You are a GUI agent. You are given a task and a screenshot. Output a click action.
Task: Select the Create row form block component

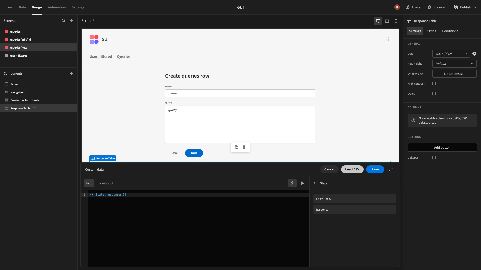(x=39, y=100)
